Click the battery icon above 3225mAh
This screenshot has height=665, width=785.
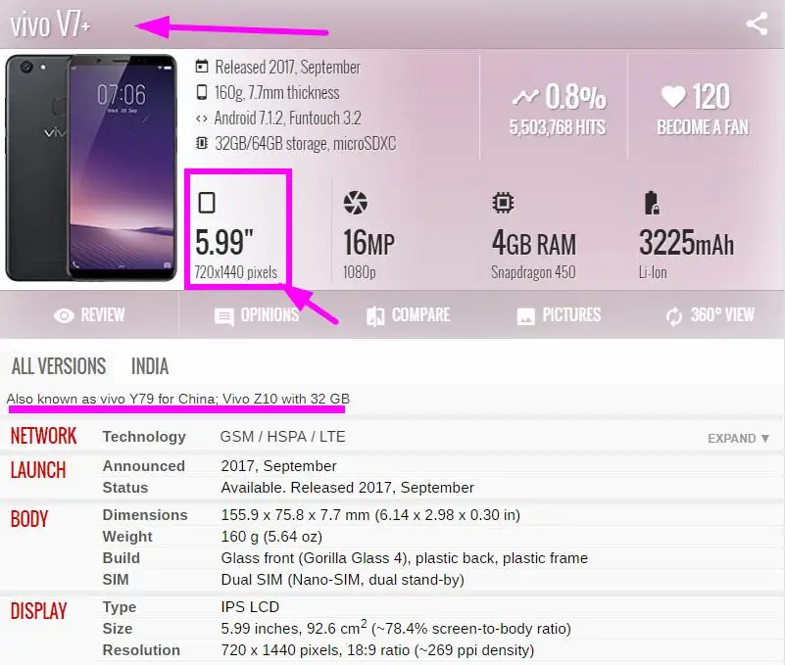(x=652, y=203)
